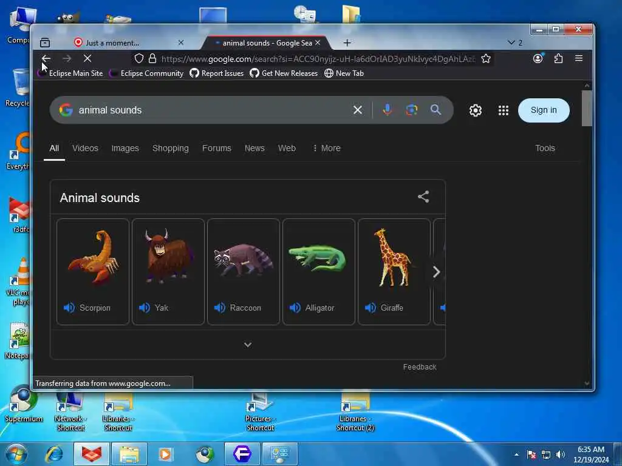
Task: Select the 'animal sounds - Google Sea' tab
Action: pyautogui.click(x=267, y=42)
